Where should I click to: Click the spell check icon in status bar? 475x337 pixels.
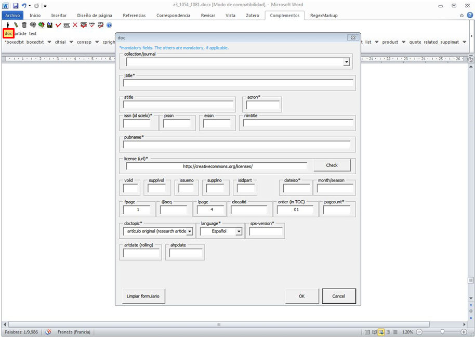pos(48,332)
